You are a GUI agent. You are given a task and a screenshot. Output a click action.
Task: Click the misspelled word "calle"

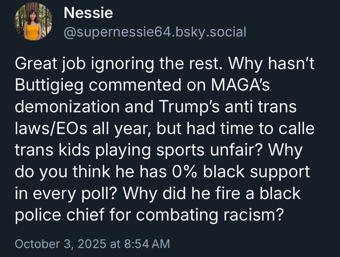click(297, 129)
